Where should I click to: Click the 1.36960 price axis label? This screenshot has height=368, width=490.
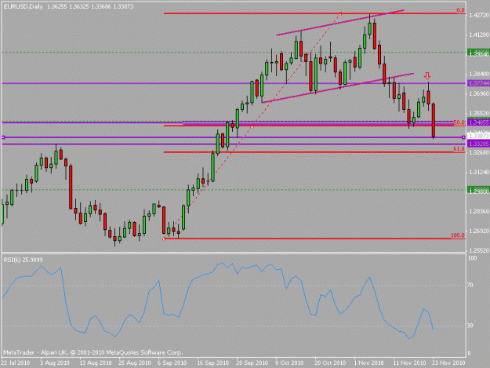(479, 93)
